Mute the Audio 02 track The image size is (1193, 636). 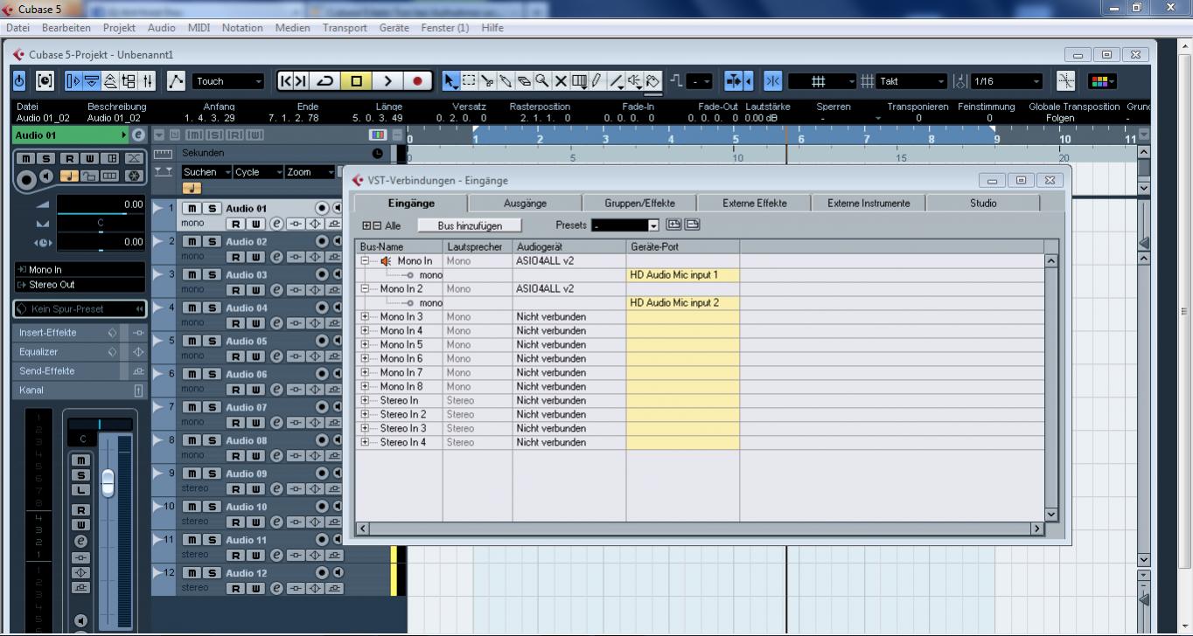(x=191, y=241)
